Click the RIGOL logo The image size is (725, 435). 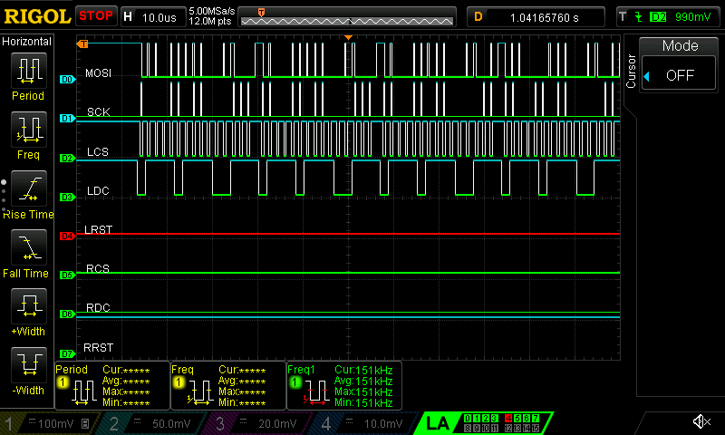click(x=37, y=16)
